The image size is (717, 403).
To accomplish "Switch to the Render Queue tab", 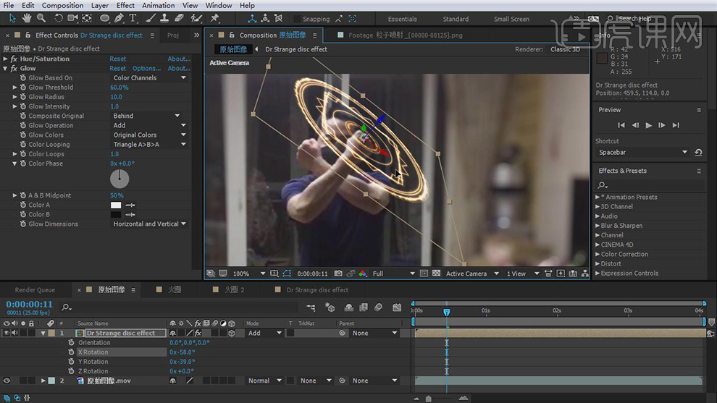I will (35, 290).
